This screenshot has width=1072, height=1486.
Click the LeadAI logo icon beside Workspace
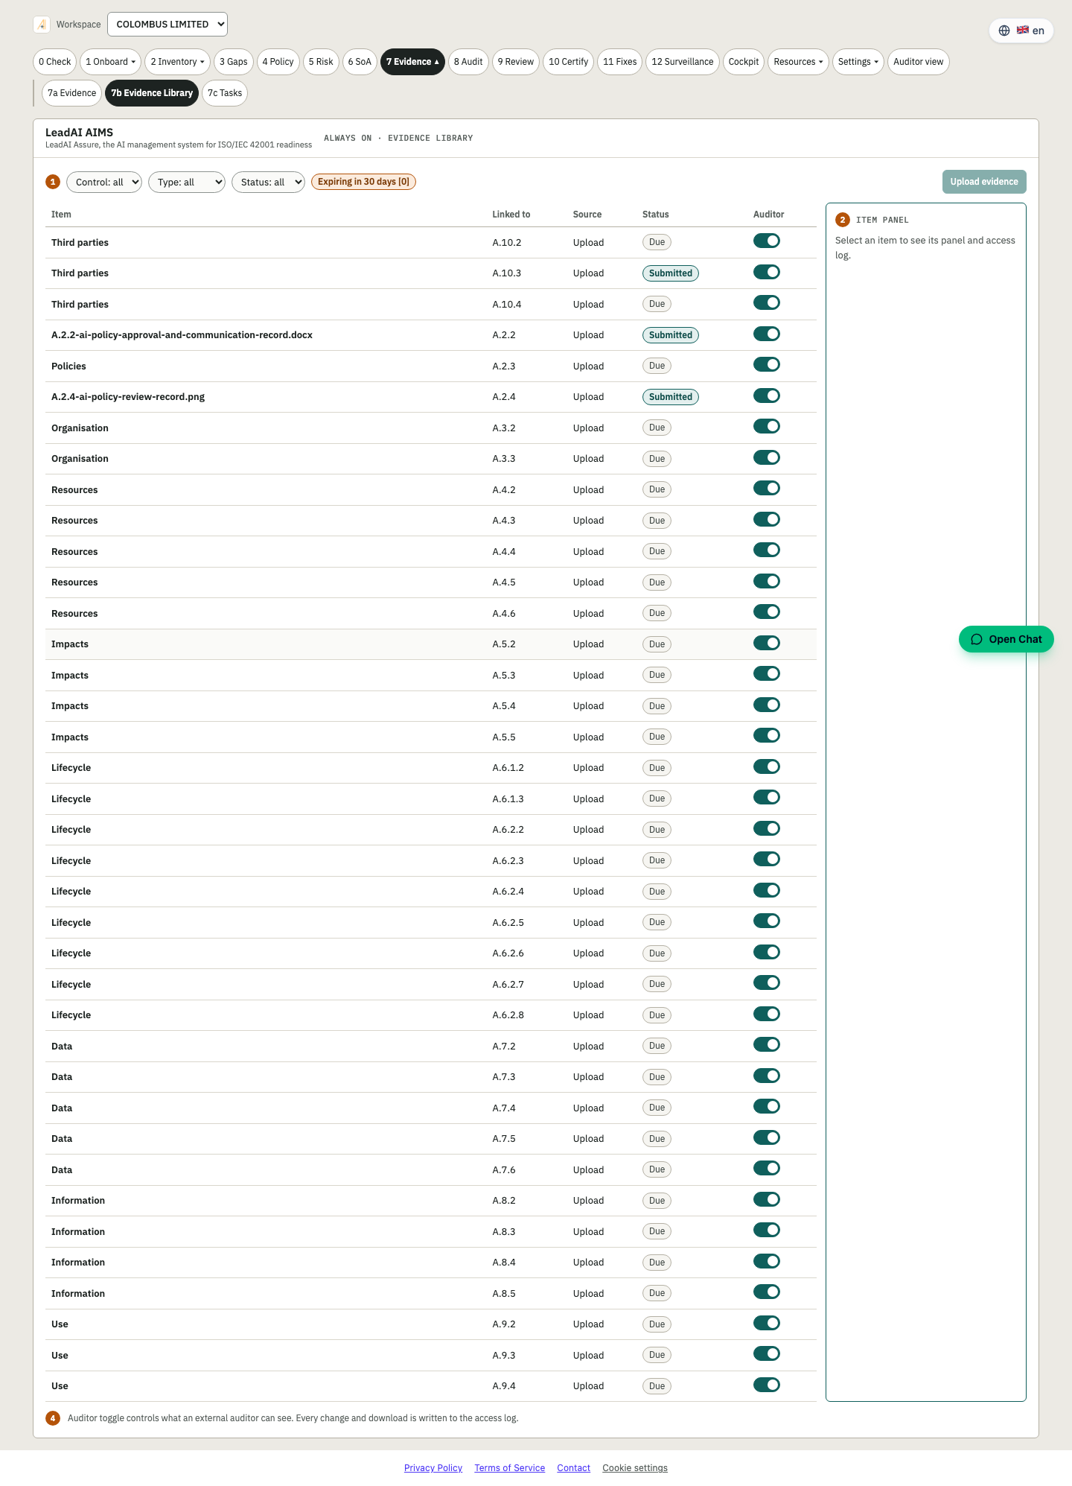pos(42,25)
